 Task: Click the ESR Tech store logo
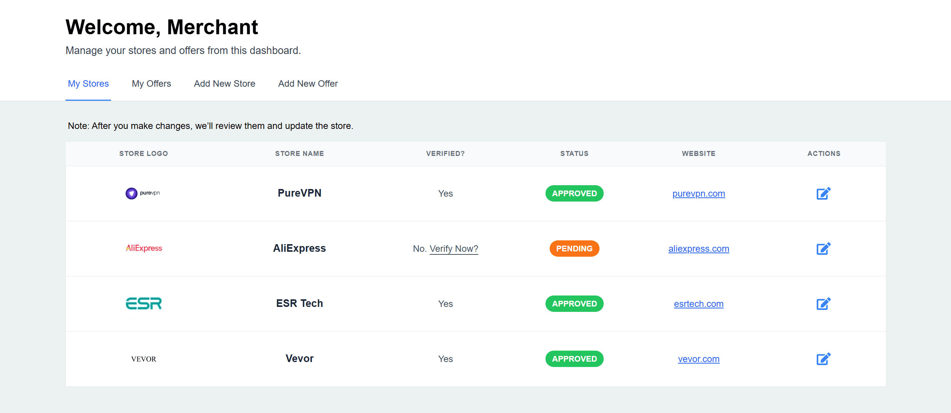pos(143,303)
